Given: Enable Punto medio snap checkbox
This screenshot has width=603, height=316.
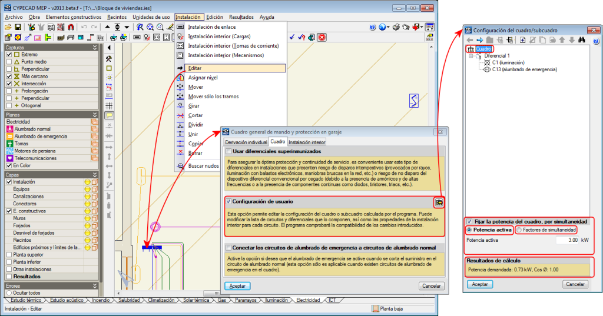Looking at the screenshot, I should click(x=9, y=62).
